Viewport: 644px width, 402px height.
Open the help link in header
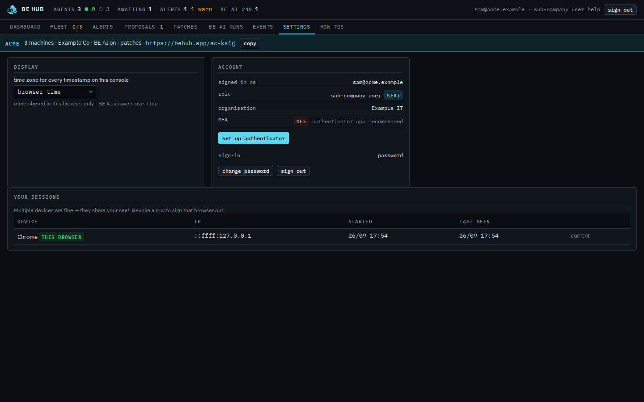point(594,9)
